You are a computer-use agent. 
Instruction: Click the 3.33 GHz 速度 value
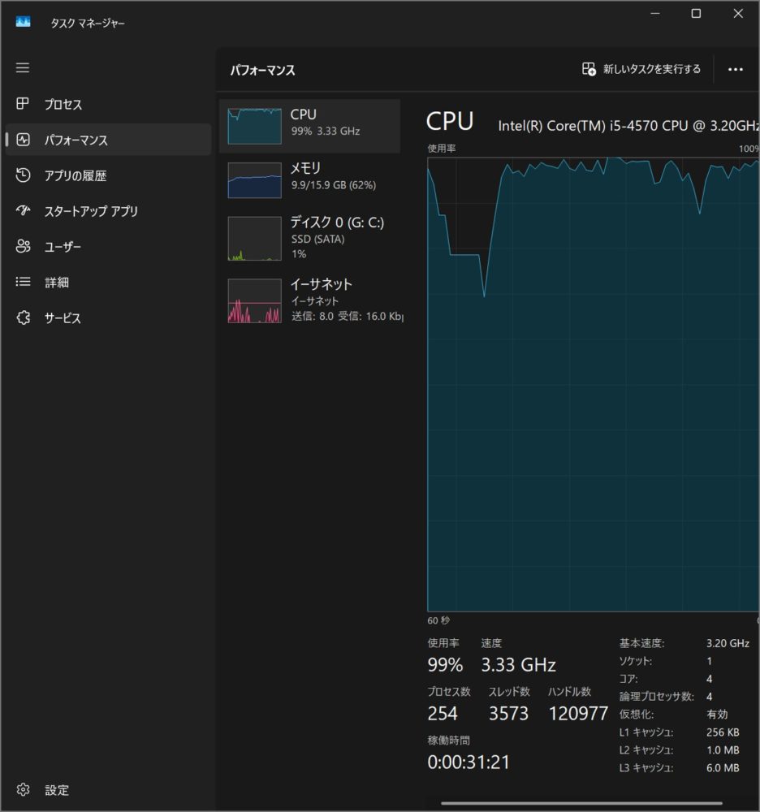pyautogui.click(x=519, y=665)
